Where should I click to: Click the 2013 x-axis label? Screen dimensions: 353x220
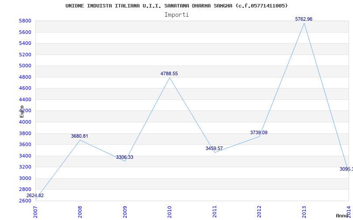click(304, 212)
